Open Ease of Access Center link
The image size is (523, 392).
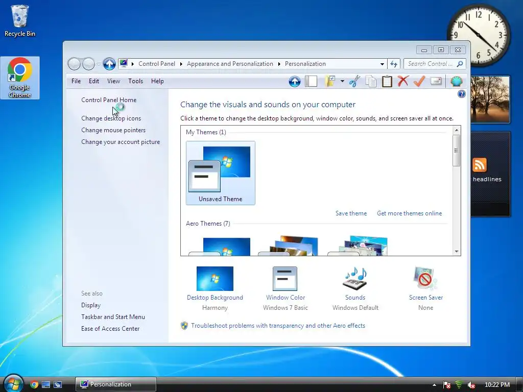110,328
